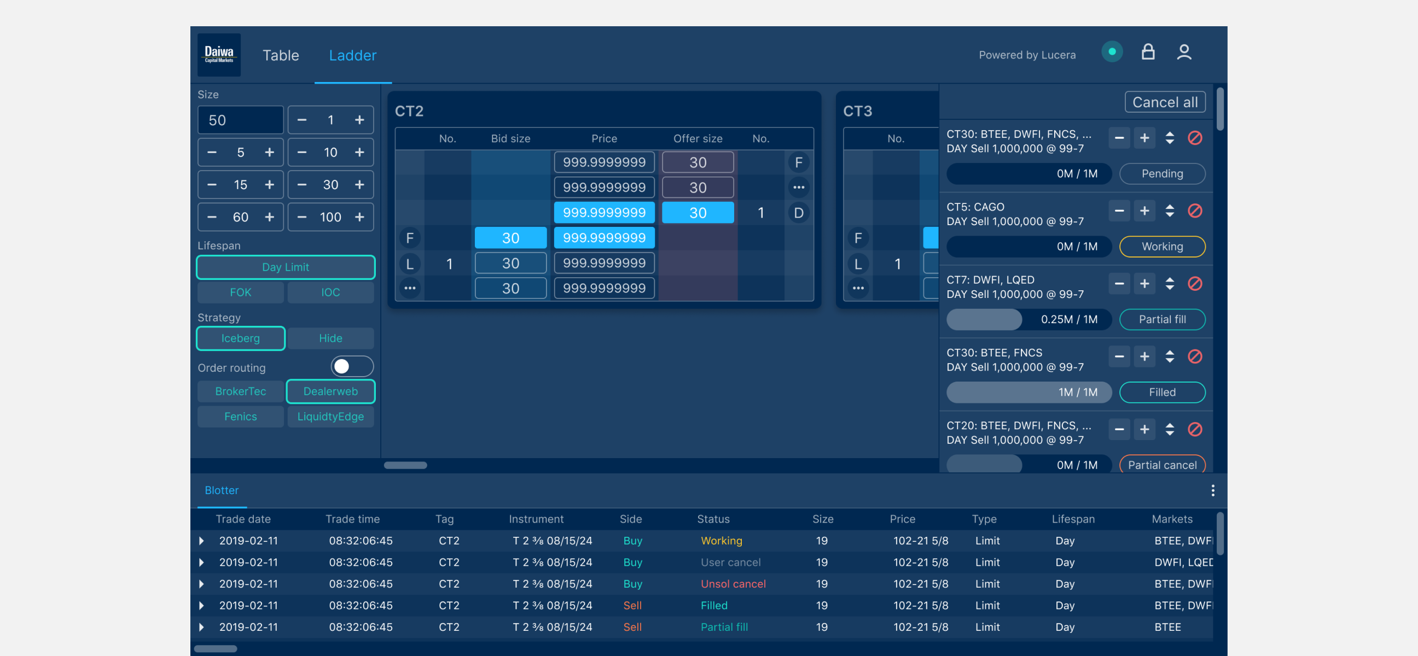Toggle the Order routing switch
The width and height of the screenshot is (1418, 656).
pos(352,367)
